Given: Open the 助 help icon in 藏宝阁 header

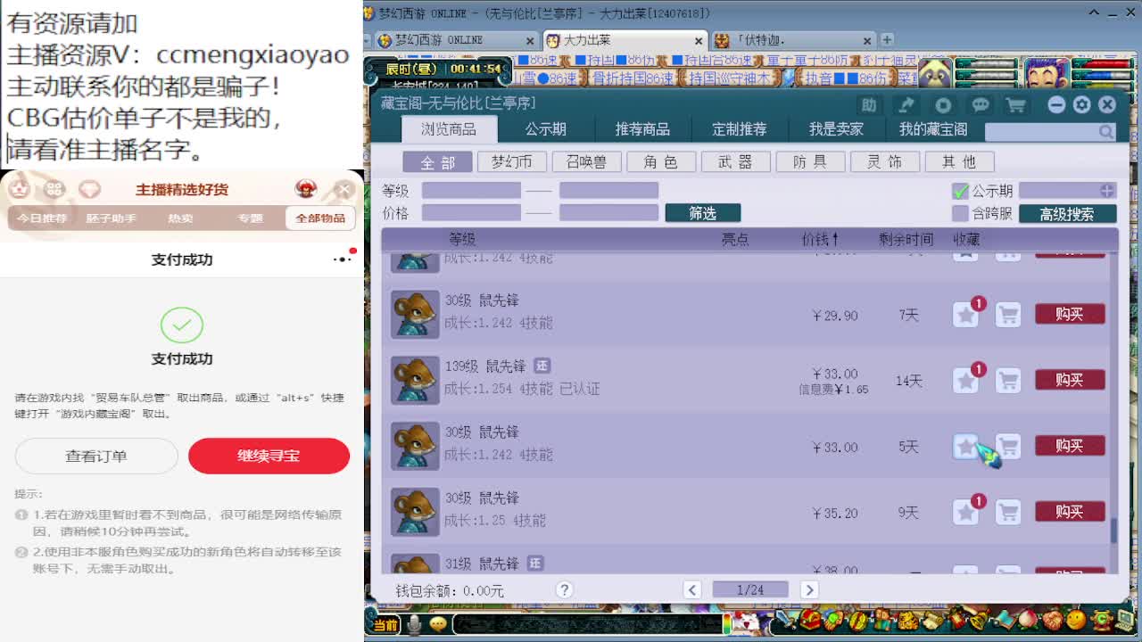Looking at the screenshot, I should click(x=868, y=104).
